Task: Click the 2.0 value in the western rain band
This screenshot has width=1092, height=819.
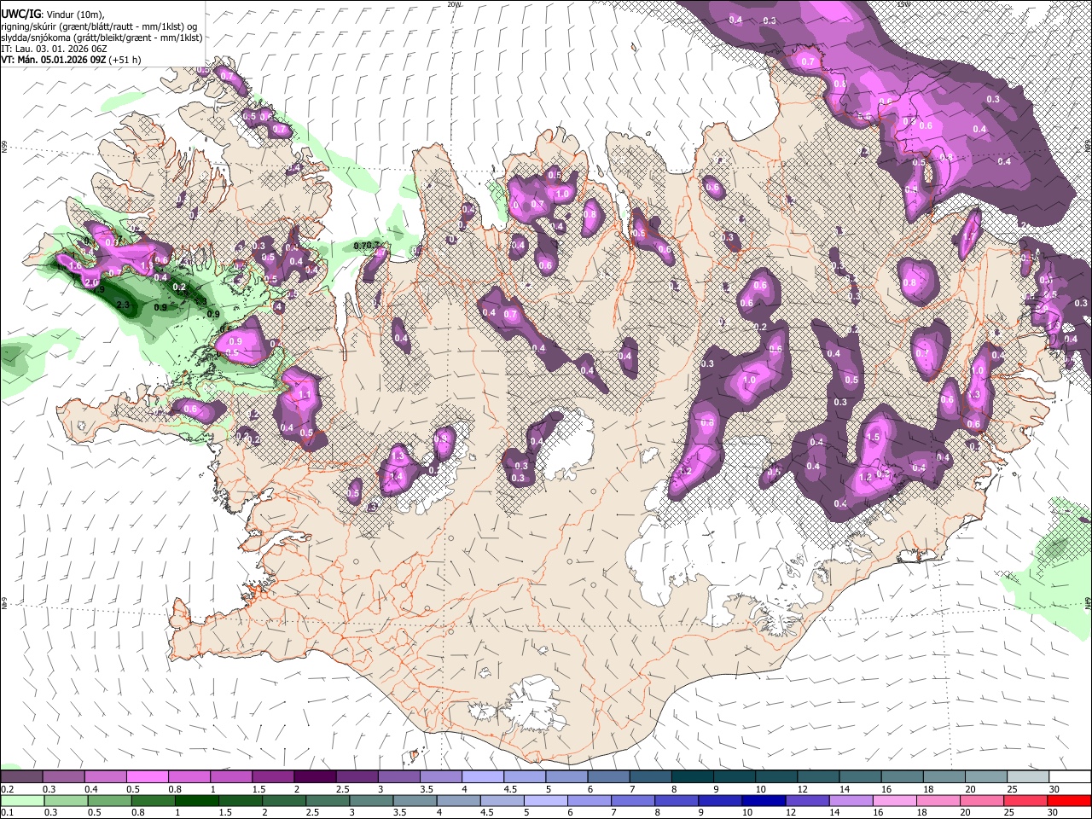Action: click(x=92, y=282)
